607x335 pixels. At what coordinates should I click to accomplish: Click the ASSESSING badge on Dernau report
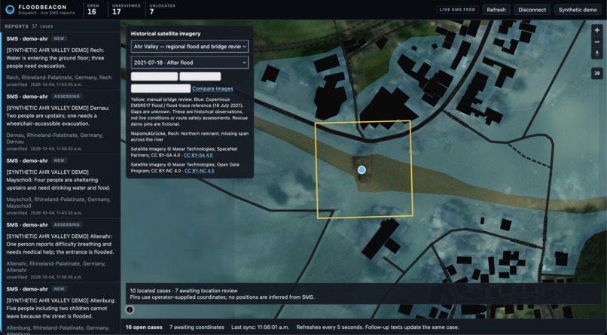[x=67, y=96]
